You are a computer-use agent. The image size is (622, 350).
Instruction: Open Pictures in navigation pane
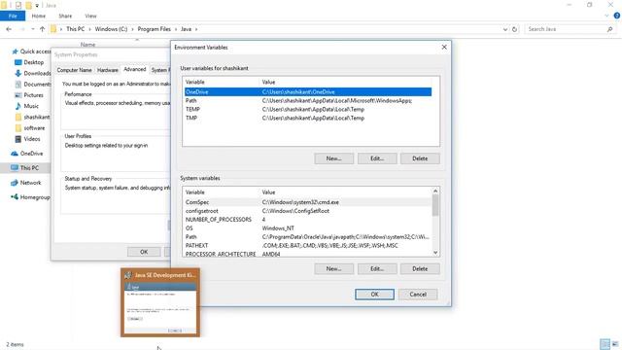29,95
